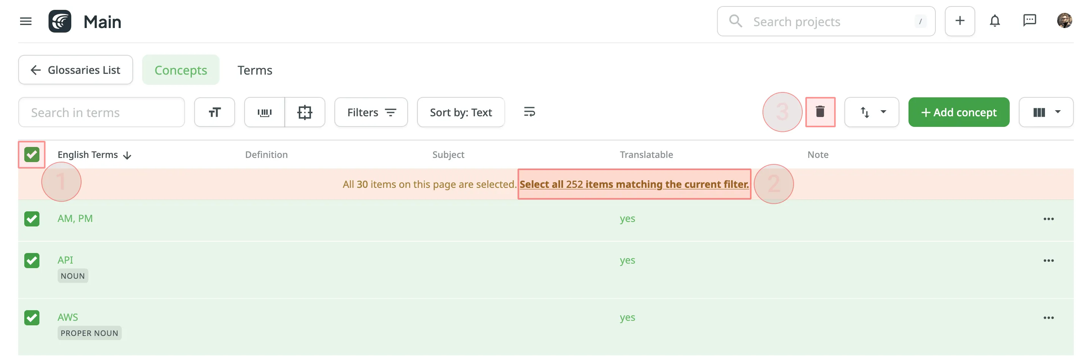Click the frame/crop display icon

point(305,112)
